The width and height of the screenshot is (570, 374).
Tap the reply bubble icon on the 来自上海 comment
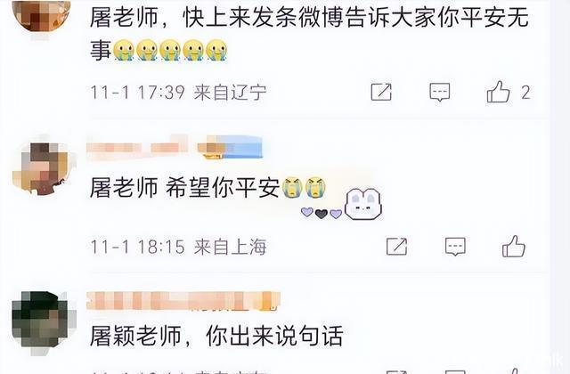455,247
